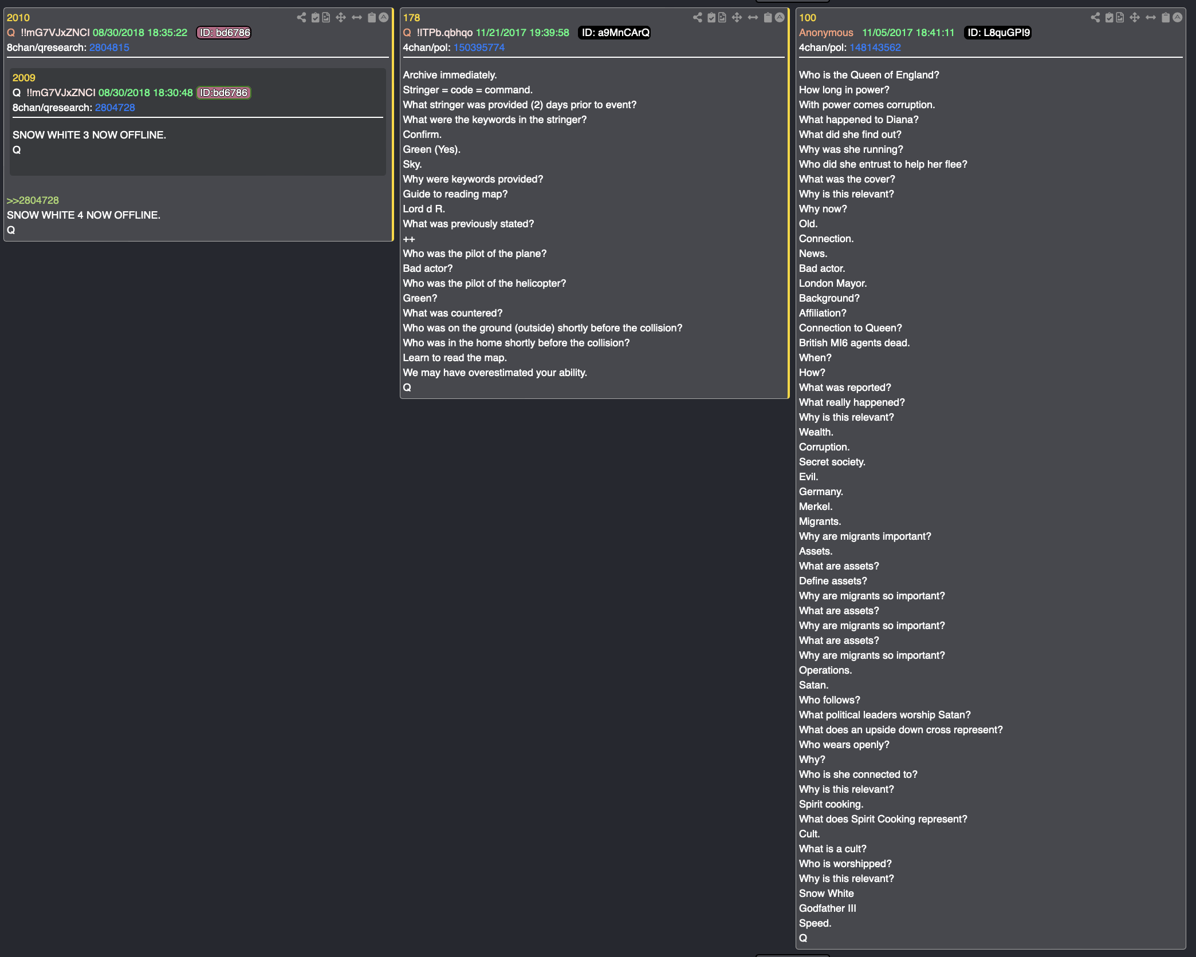Screen dimensions: 1196x957
Task: Click the line 'Archive immediately.'
Action: click(450, 75)
